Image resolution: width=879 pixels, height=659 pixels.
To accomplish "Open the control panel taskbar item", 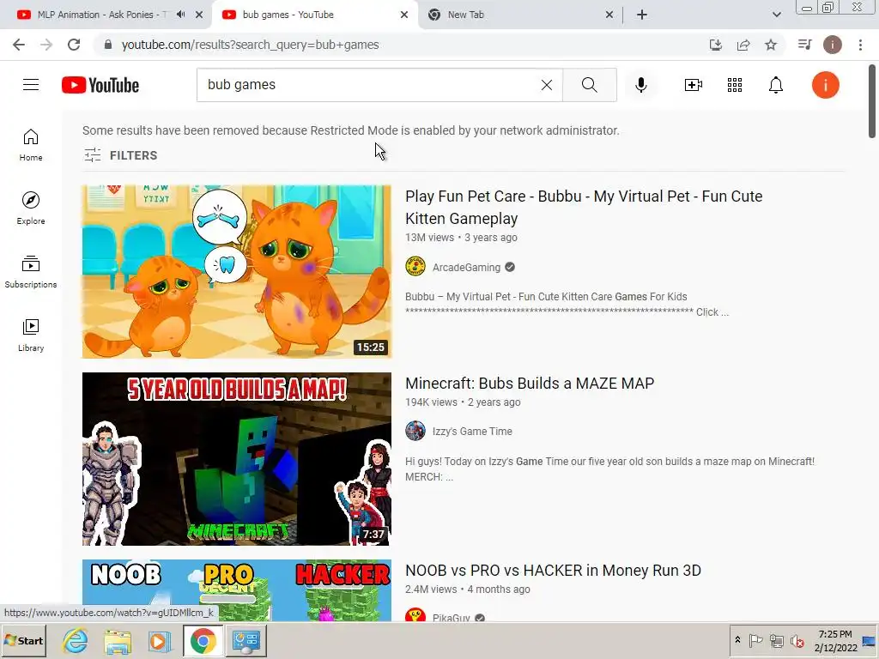I will click(246, 640).
